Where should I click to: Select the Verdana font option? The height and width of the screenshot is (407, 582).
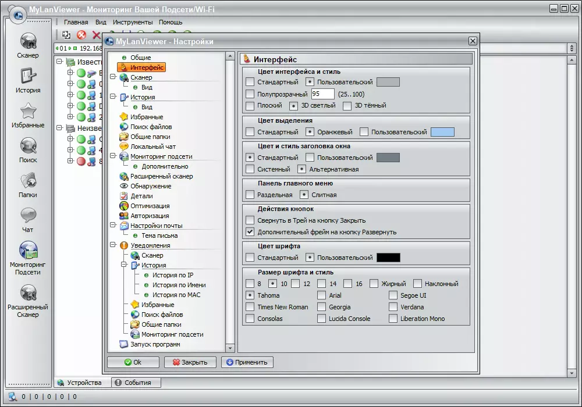(393, 307)
